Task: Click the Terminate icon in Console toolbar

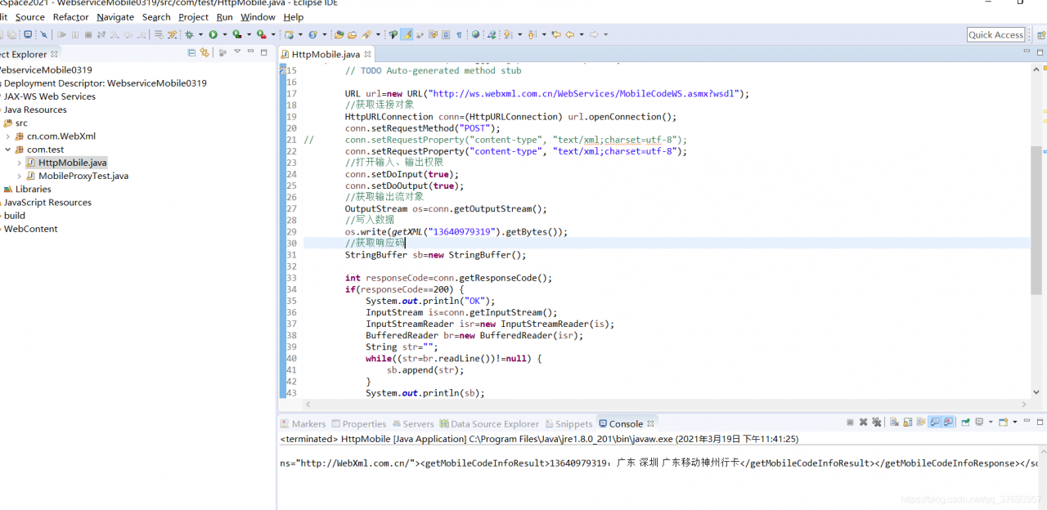Action: click(850, 423)
